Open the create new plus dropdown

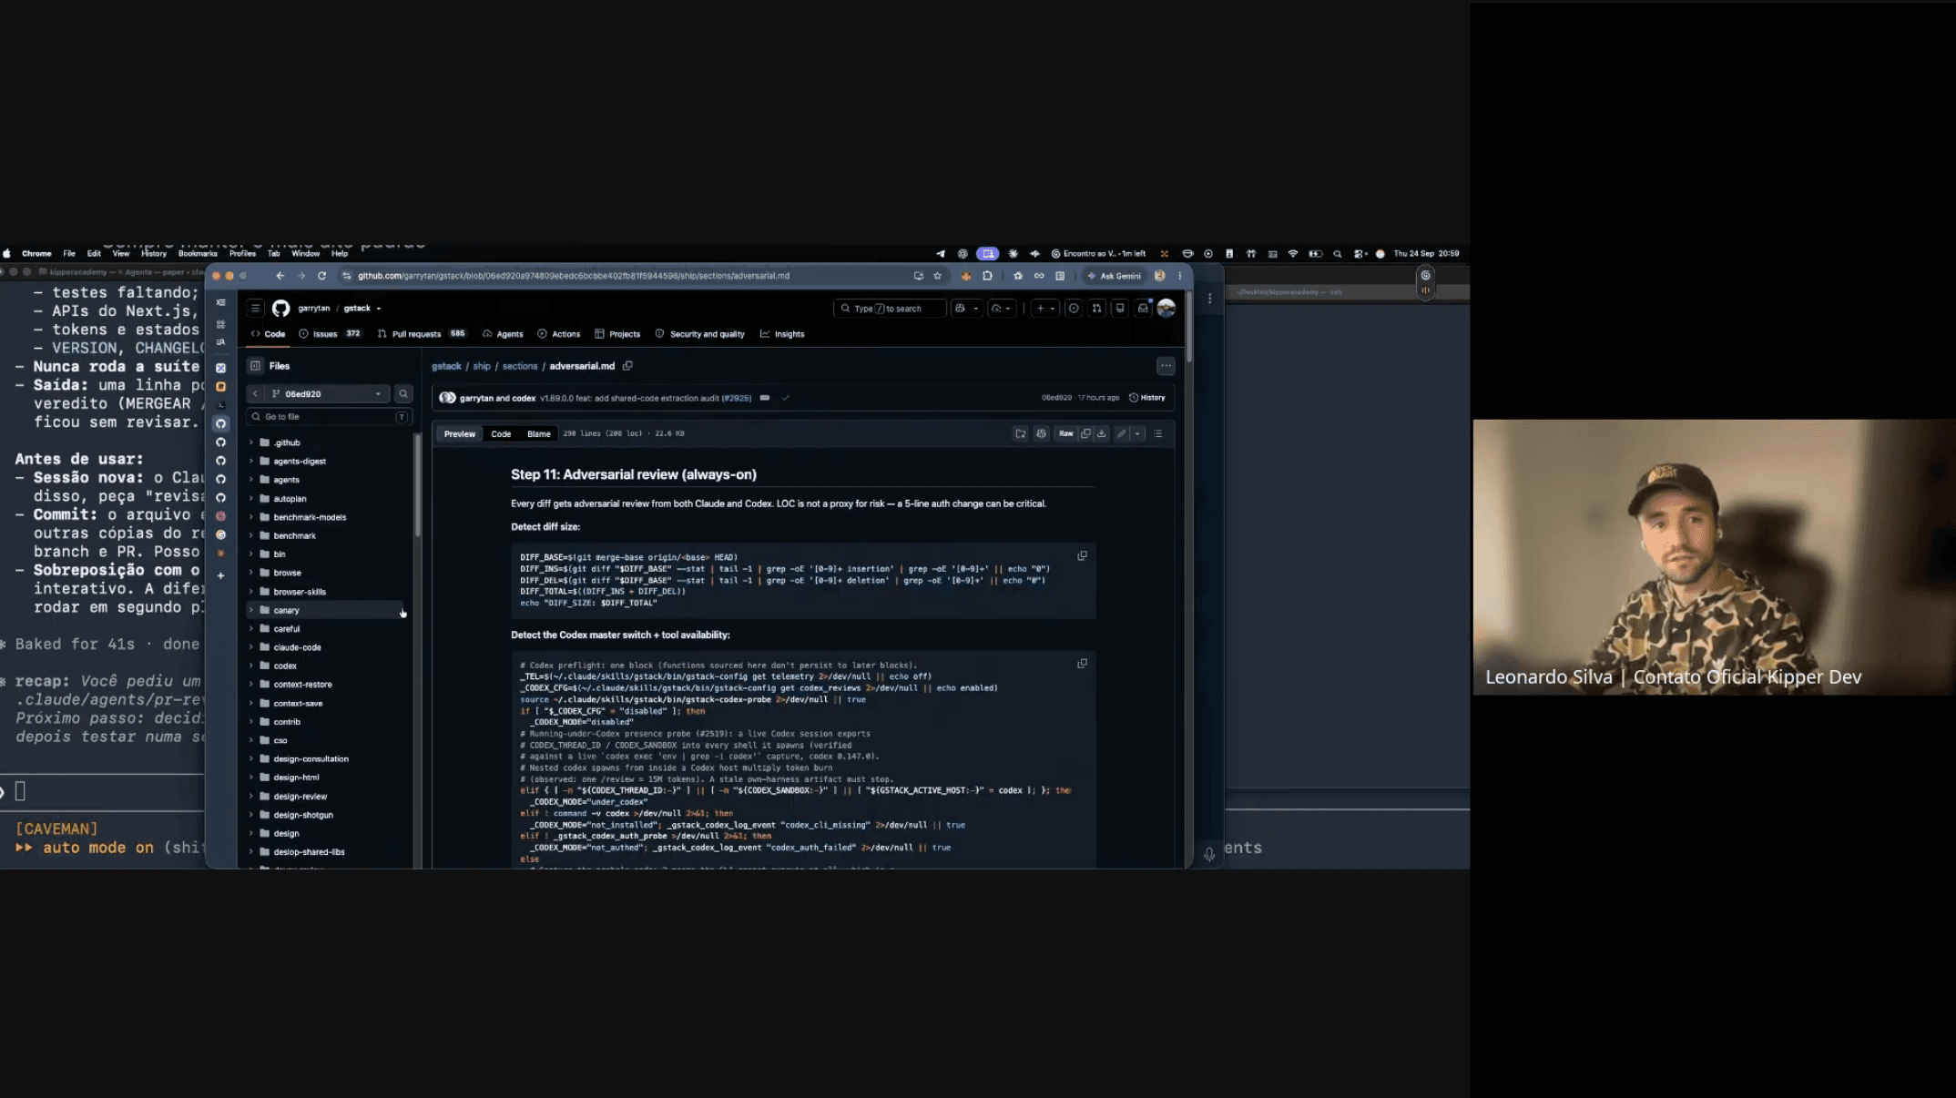[x=1044, y=309]
